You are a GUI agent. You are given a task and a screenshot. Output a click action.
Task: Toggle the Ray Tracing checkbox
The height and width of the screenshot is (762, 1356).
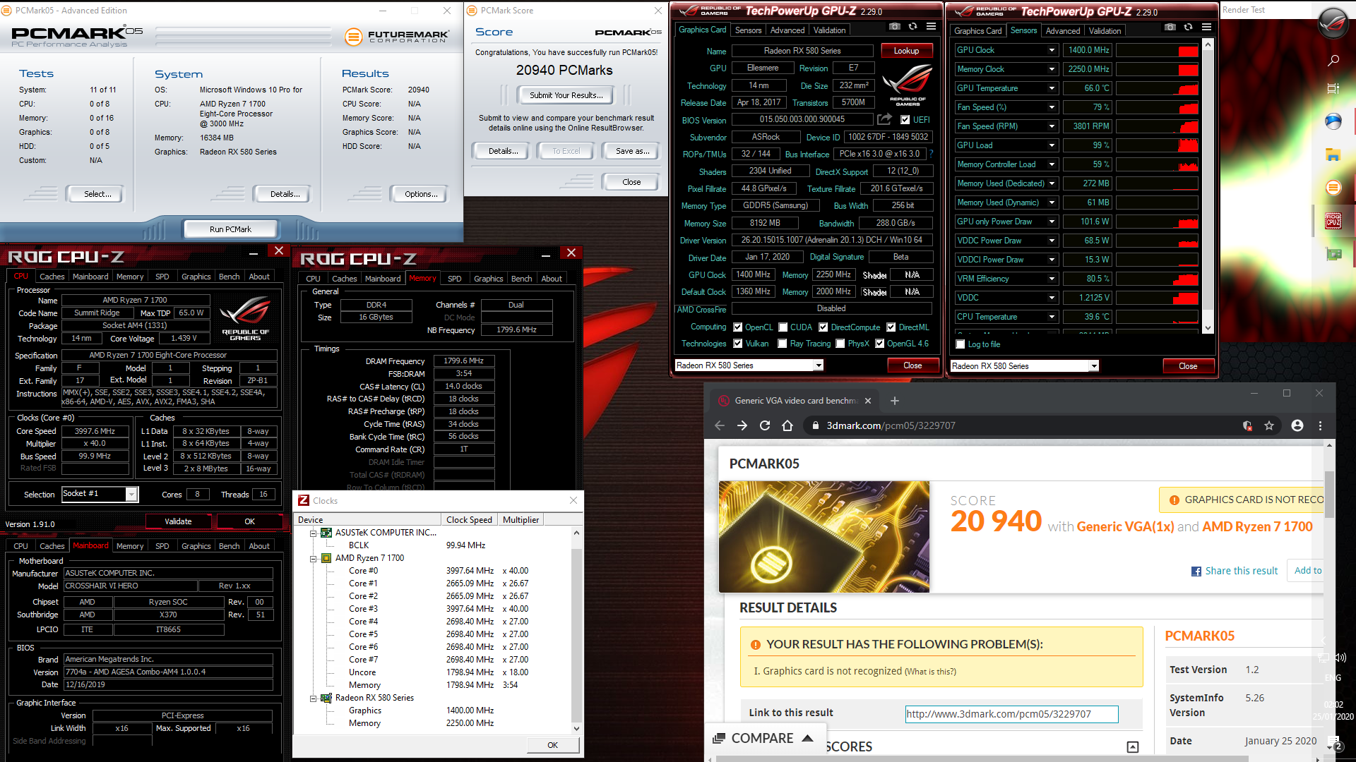[783, 344]
